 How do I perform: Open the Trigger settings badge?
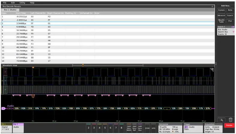click(x=193, y=128)
